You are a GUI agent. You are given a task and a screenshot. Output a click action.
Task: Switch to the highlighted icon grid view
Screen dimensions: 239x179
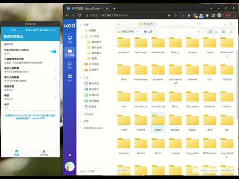click(210, 31)
